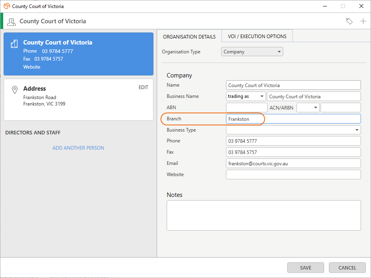This screenshot has width=371, height=278.
Task: Click the Website input field
Action: [293, 175]
